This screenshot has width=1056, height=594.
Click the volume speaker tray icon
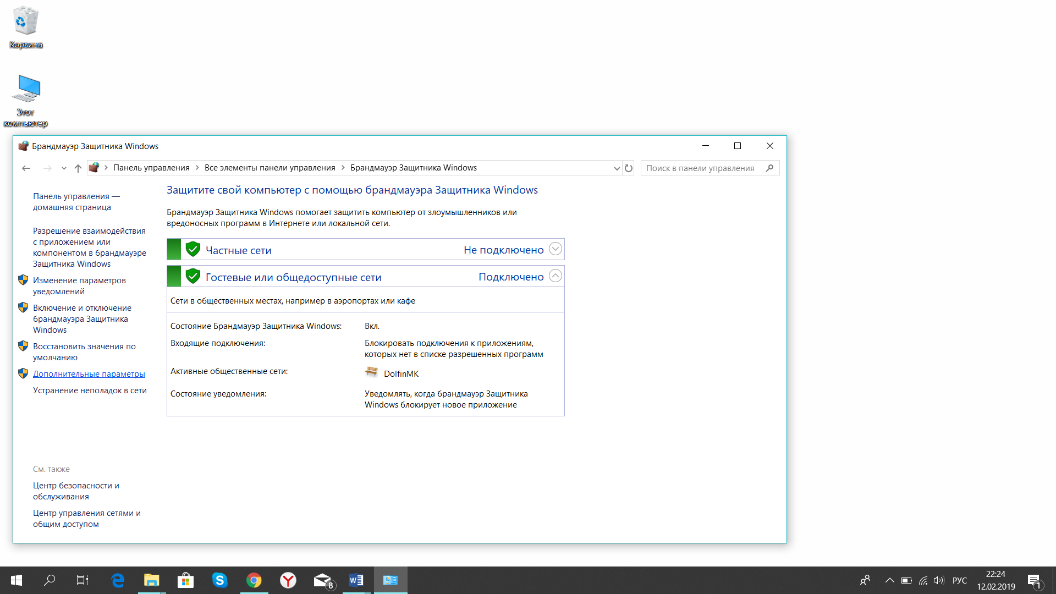[x=939, y=580]
